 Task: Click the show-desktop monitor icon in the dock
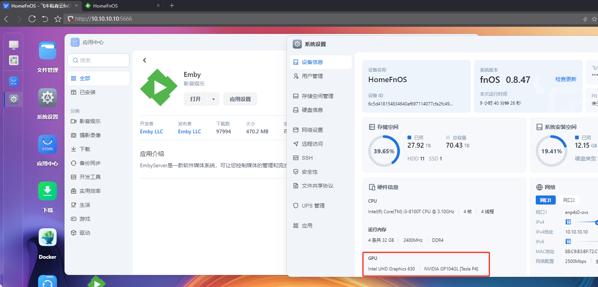pyautogui.click(x=14, y=45)
